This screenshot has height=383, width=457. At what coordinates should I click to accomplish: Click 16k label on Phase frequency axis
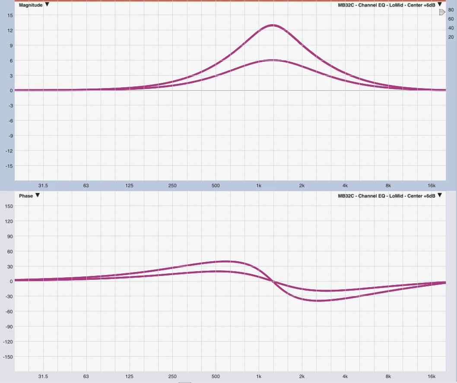click(x=432, y=377)
